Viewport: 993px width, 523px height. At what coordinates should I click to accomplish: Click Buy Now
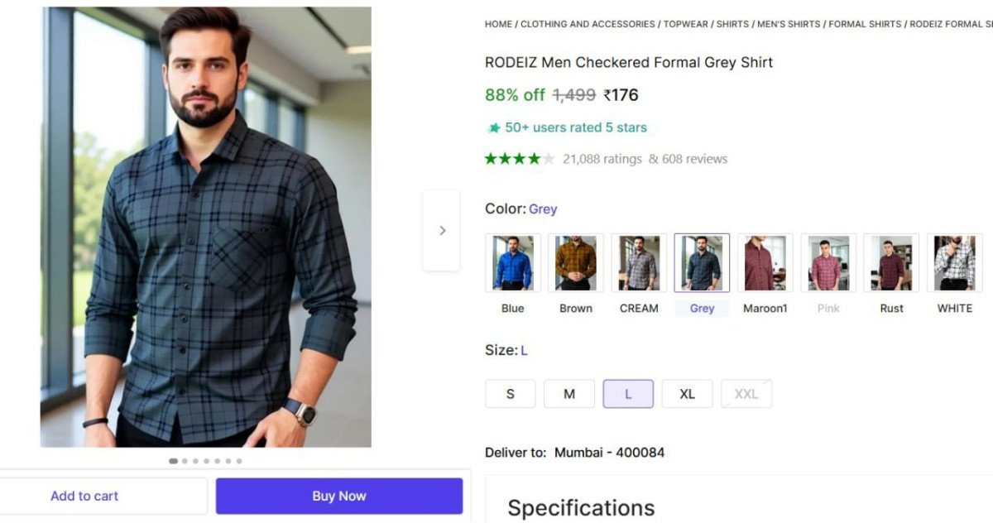click(x=338, y=496)
